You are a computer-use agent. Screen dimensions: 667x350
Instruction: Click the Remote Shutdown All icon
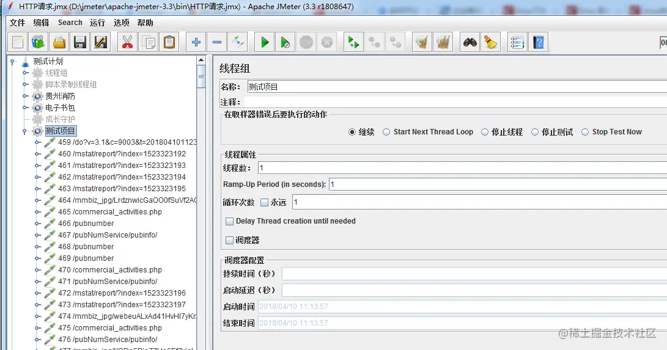(x=395, y=42)
